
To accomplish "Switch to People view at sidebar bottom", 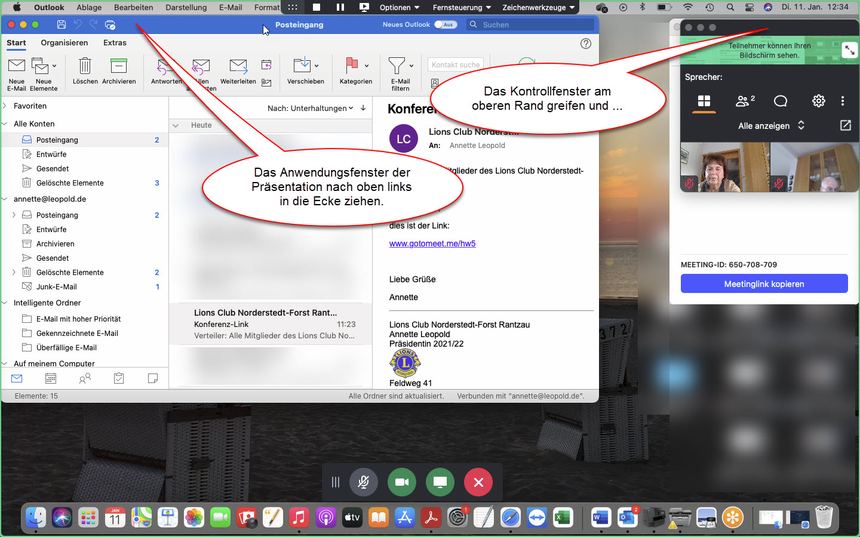I will point(85,378).
